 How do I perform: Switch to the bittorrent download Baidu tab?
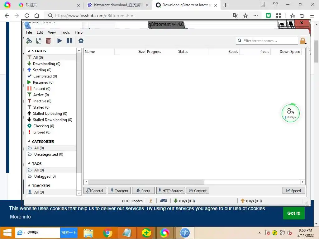pyautogui.click(x=118, y=5)
